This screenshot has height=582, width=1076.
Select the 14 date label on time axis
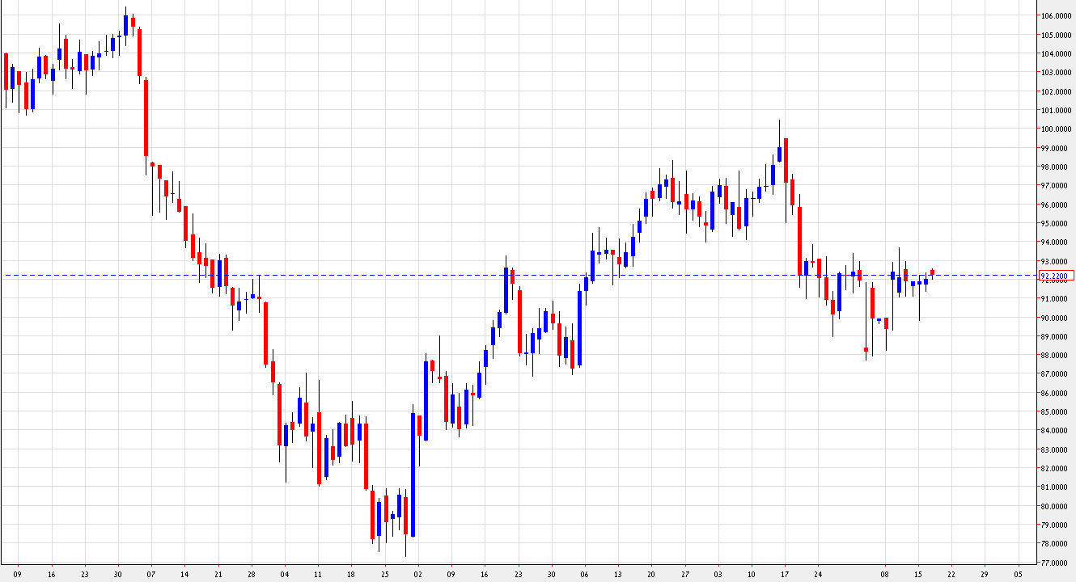(184, 573)
